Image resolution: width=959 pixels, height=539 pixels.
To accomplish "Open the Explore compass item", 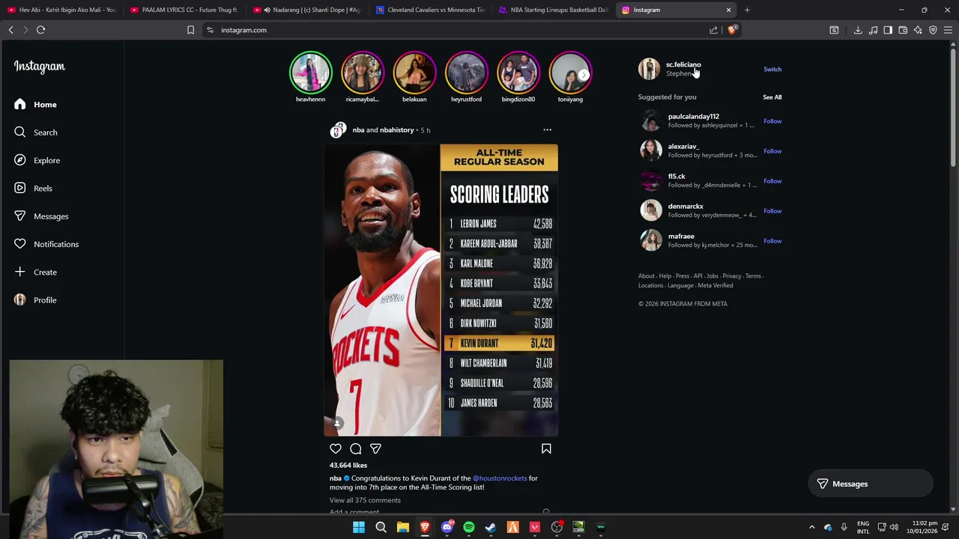I will (x=37, y=160).
